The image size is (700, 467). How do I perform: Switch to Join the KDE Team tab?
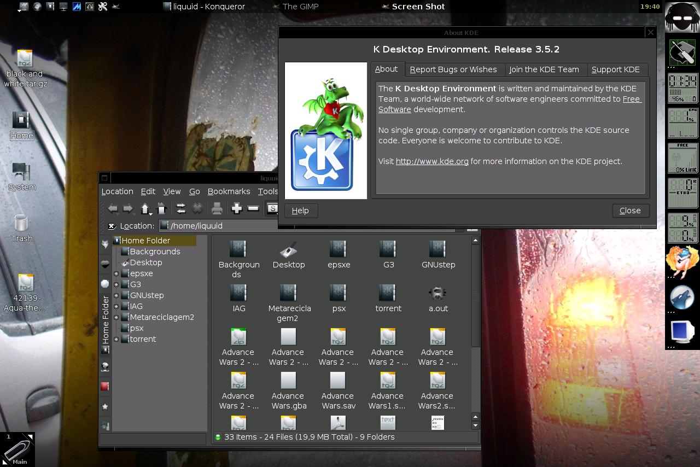coord(544,69)
